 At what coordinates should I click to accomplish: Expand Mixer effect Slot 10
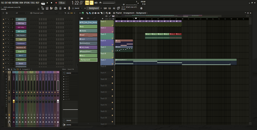pyautogui.click(x=64, y=99)
